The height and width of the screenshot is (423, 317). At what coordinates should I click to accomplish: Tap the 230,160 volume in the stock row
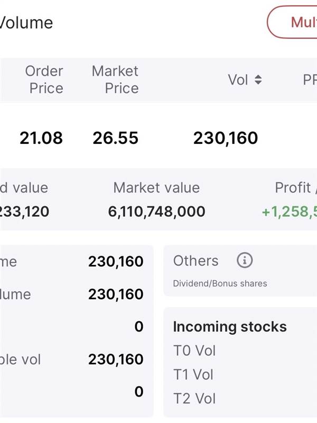[x=226, y=138]
